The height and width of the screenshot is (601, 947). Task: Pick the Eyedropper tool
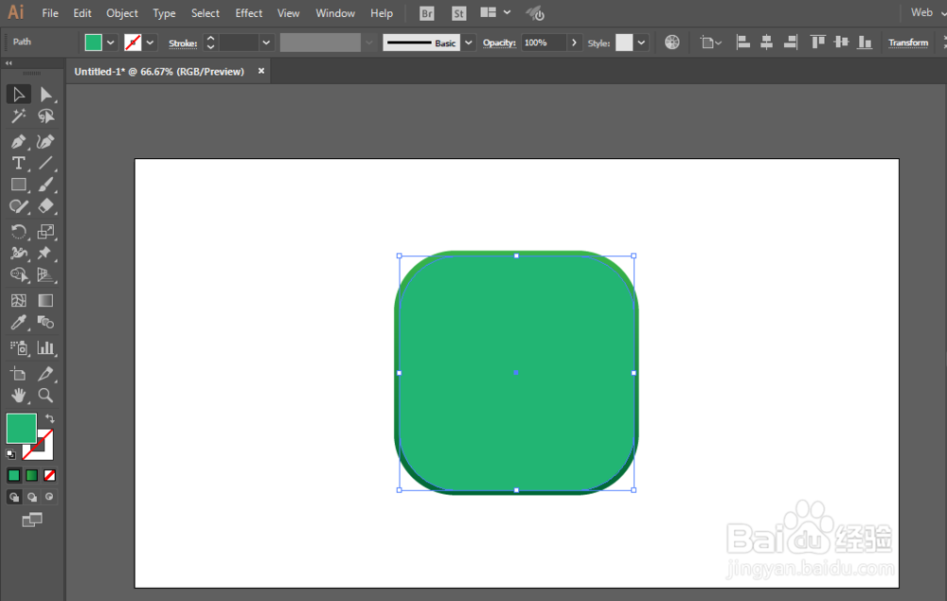point(19,322)
